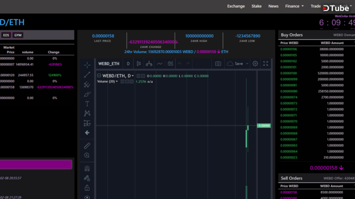Select buy order at price 0.00000080
This screenshot has width=355, height=199.
coord(317,91)
